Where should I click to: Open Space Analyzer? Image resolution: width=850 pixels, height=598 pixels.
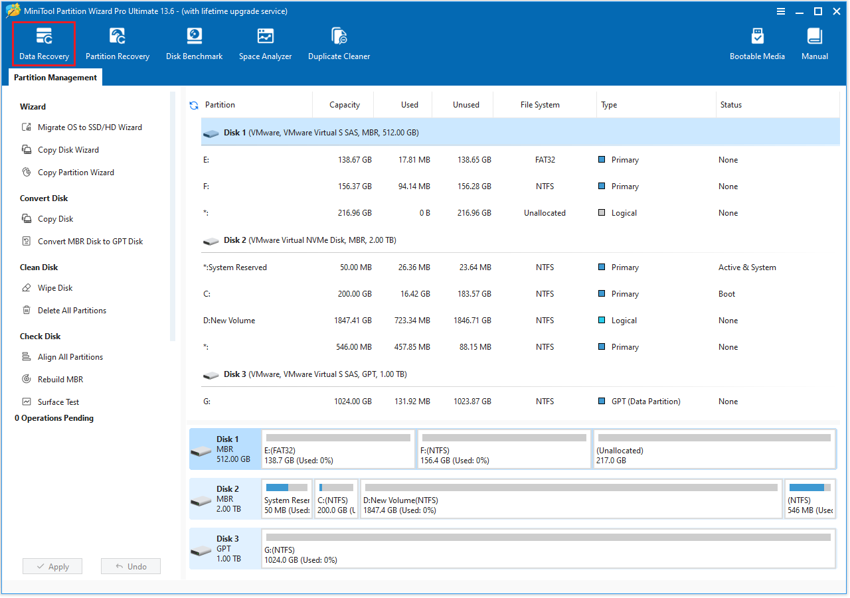(x=265, y=42)
